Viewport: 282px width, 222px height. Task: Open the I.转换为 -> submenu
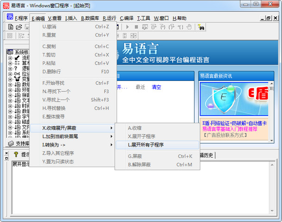73,145
